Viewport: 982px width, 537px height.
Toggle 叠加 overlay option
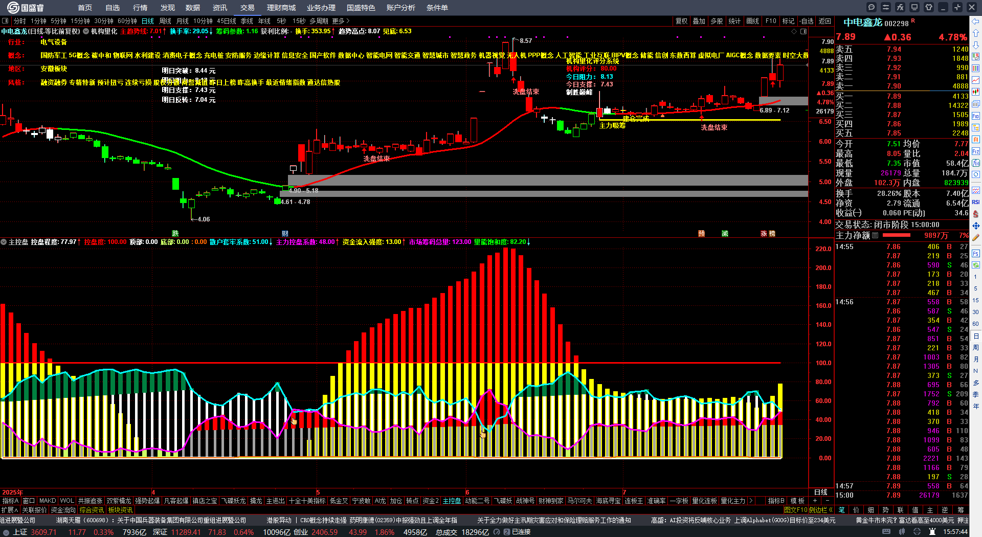pos(699,21)
